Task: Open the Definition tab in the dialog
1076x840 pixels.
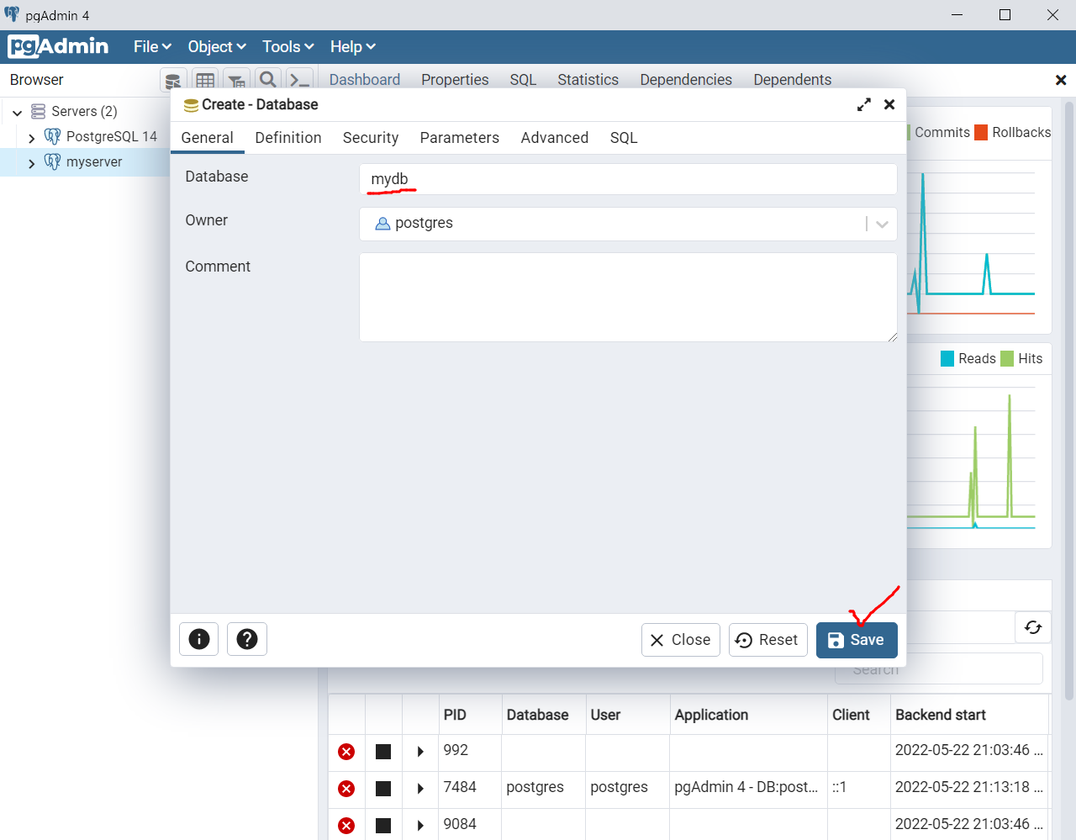Action: (288, 138)
